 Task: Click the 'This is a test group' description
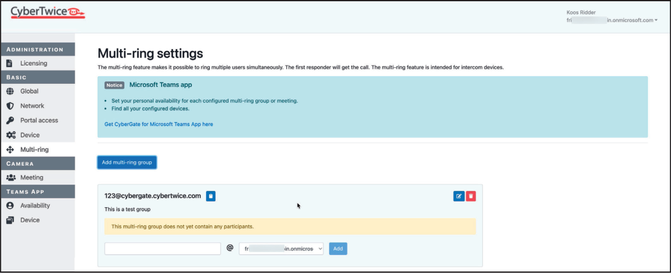128,210
